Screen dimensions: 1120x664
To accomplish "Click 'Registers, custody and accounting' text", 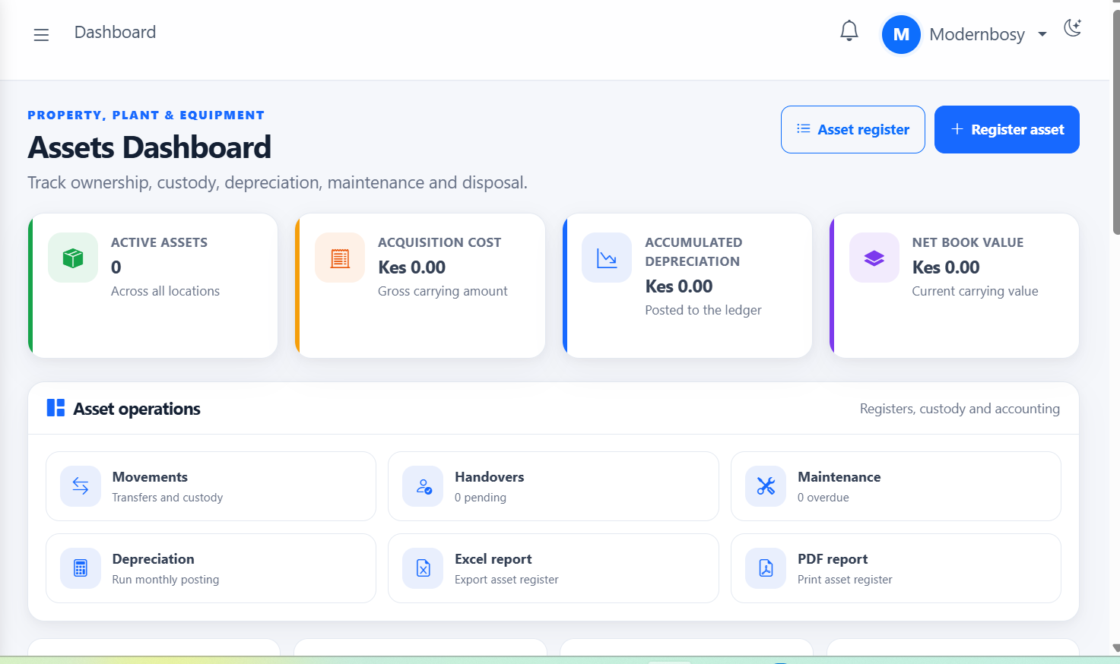I will point(960,409).
